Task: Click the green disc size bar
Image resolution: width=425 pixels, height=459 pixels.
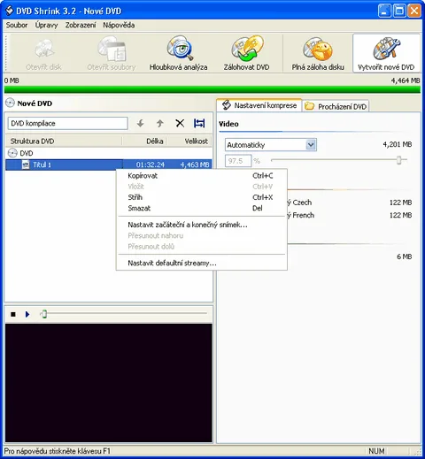Action: point(212,89)
